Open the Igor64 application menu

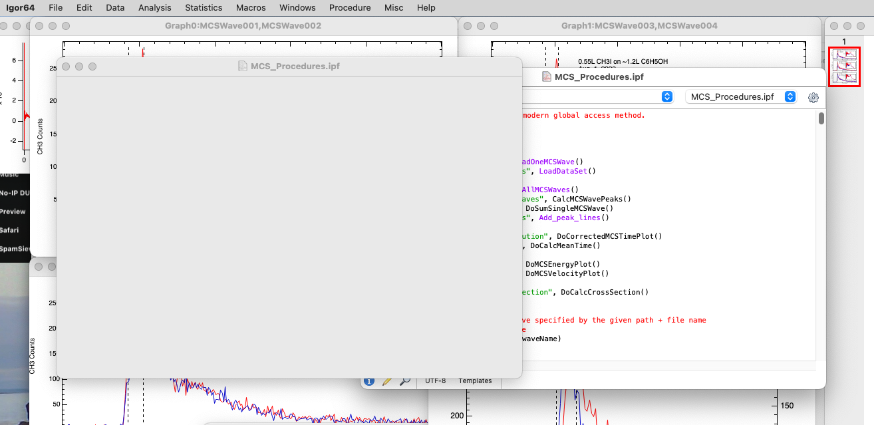(x=21, y=8)
